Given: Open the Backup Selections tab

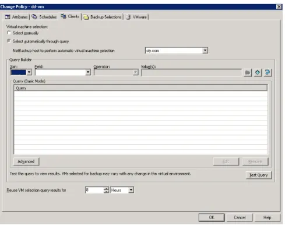Looking at the screenshot, I should pyautogui.click(x=102, y=17).
